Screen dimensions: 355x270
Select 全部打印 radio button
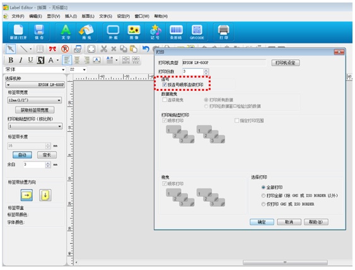[x=263, y=187]
